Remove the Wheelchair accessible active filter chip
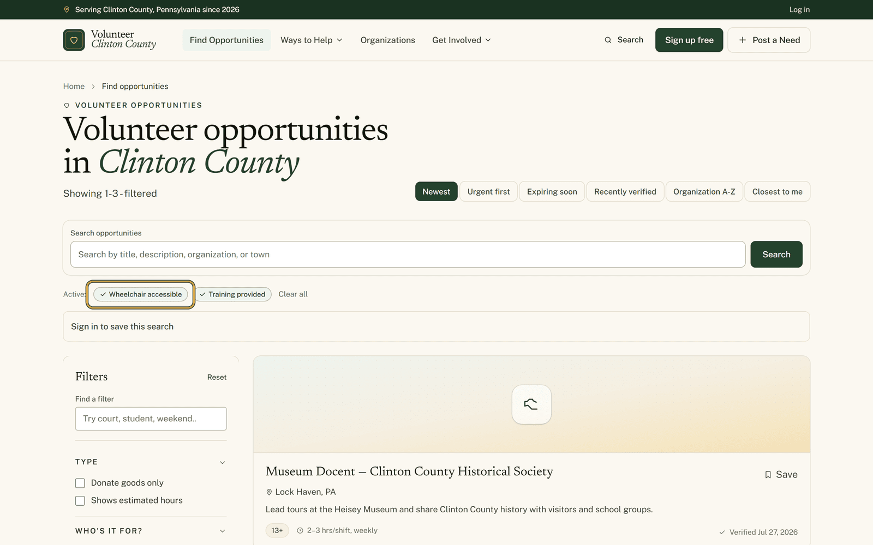873x545 pixels. pos(141,294)
